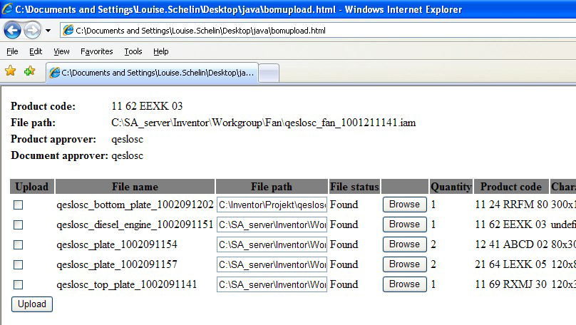Click the Product code column header

click(x=511, y=187)
